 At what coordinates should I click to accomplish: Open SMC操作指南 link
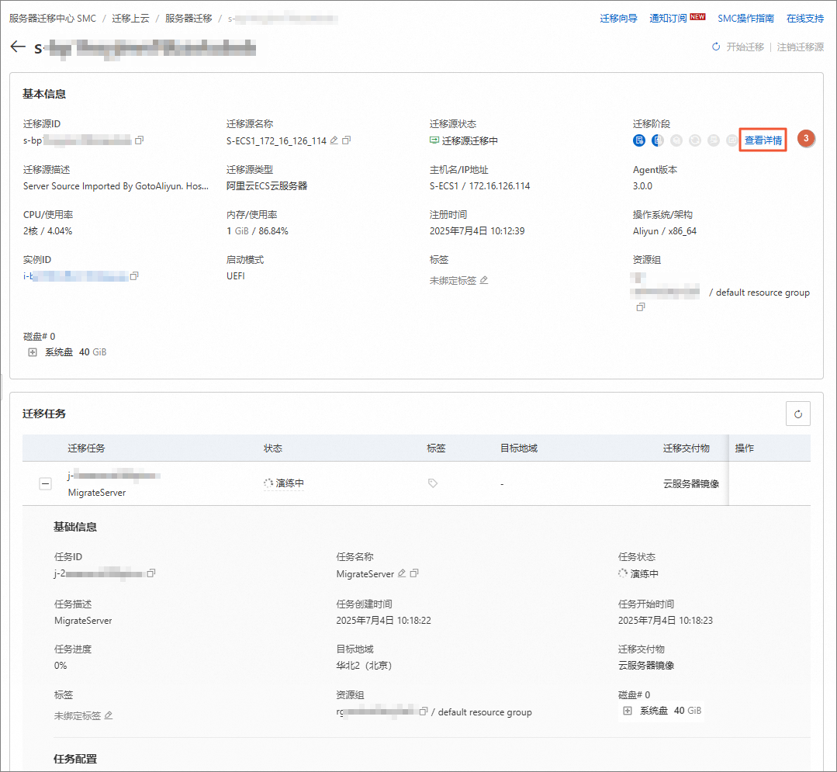(x=745, y=19)
